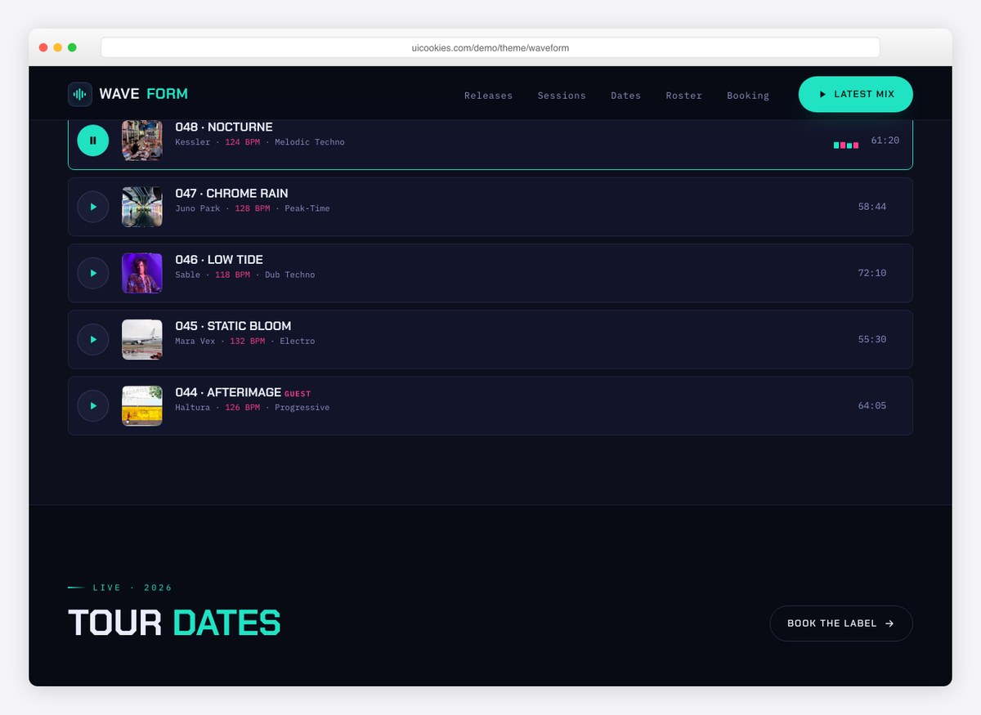Play the 047 Chrome Rain mix
981x715 pixels.
tap(93, 207)
